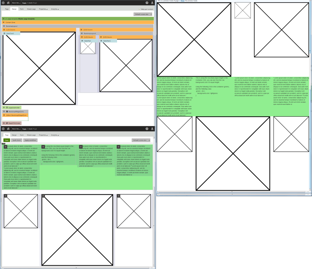Image resolution: width=312 pixels, height=269 pixels.
Task: Click the menu handle of the pageplaceholder web part
Action: point(4,108)
